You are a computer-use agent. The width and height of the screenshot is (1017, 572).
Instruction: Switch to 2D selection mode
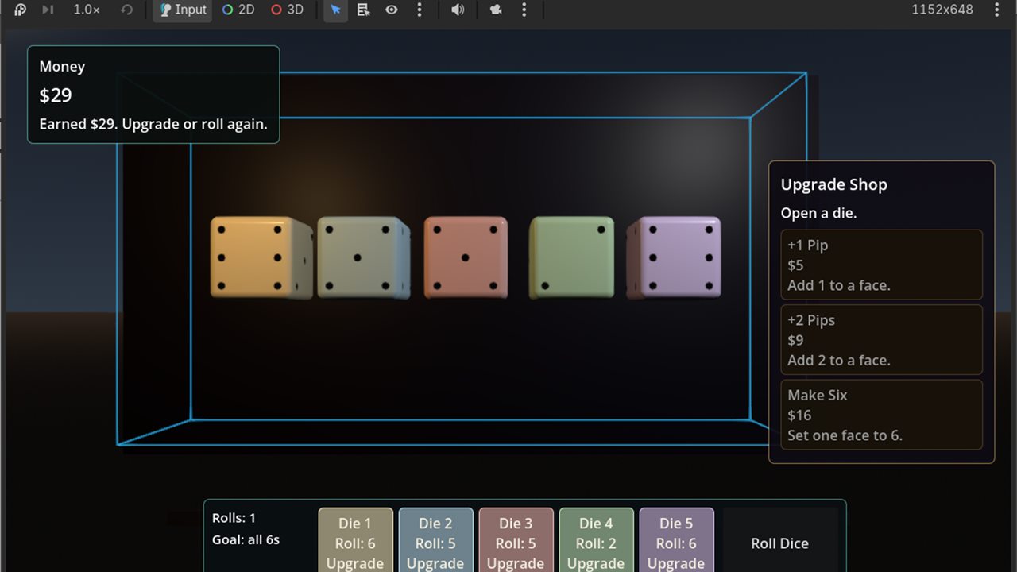(x=238, y=10)
